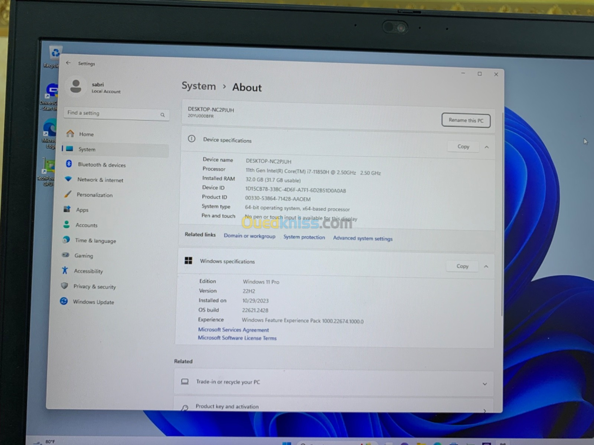Open the TechPowerUp GPU desktop shortcut
The height and width of the screenshot is (445, 594).
tap(46, 171)
